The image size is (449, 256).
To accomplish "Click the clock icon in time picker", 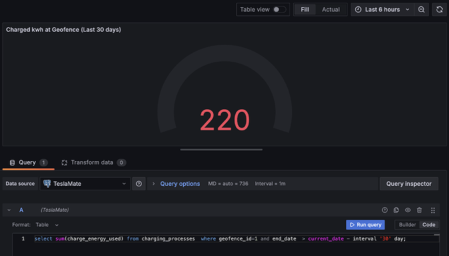I will 358,10.
